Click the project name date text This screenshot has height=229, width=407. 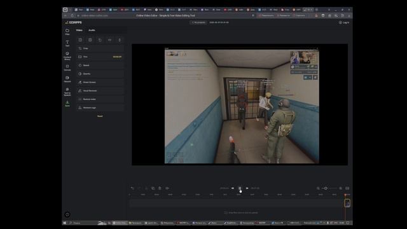point(219,23)
